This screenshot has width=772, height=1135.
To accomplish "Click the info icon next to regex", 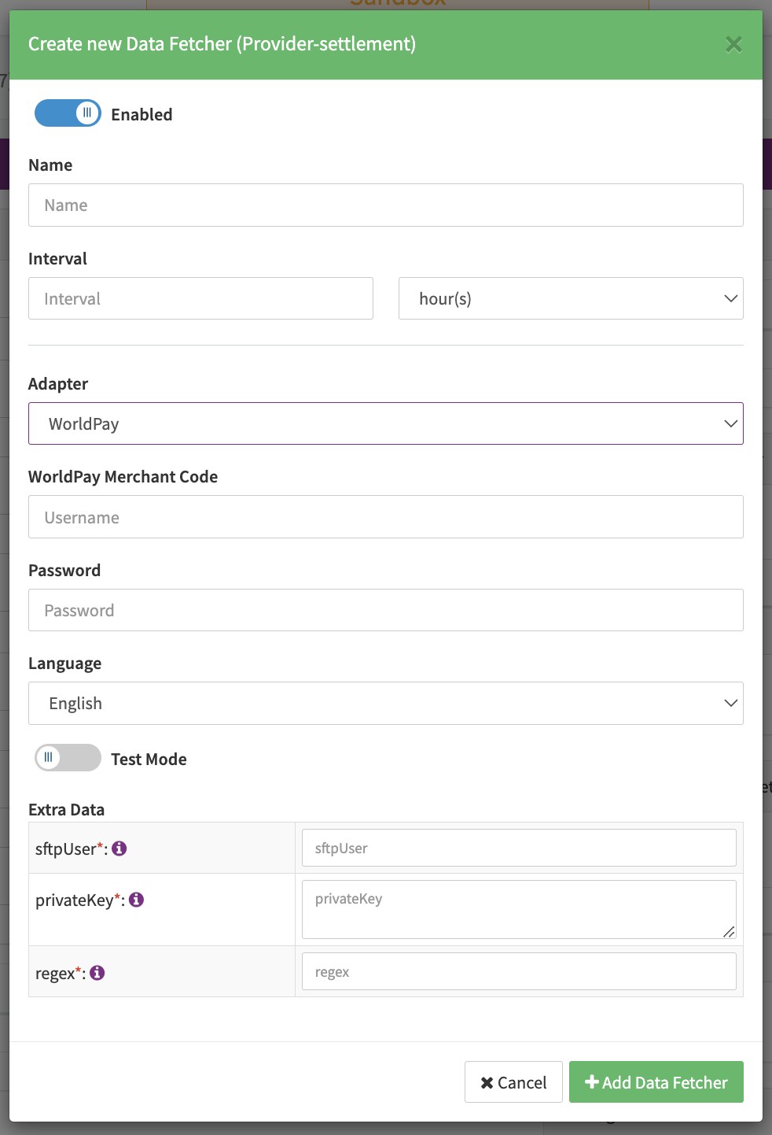I will (x=97, y=973).
